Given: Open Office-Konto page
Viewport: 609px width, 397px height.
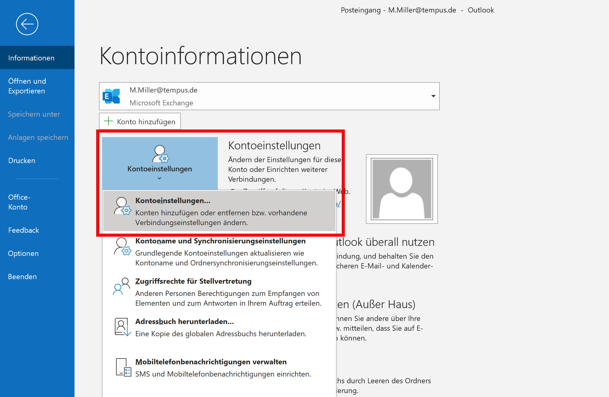Looking at the screenshot, I should 37,202.
